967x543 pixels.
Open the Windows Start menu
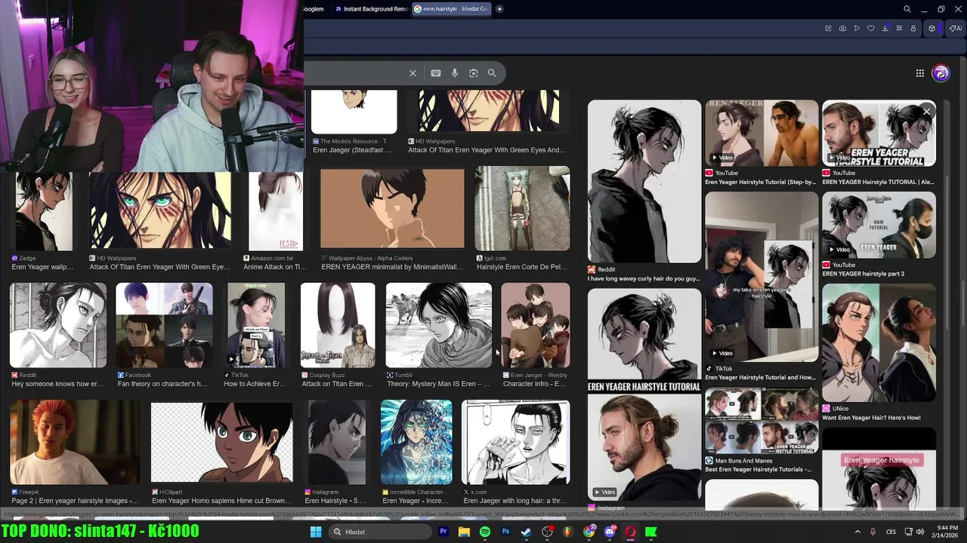pos(316,532)
